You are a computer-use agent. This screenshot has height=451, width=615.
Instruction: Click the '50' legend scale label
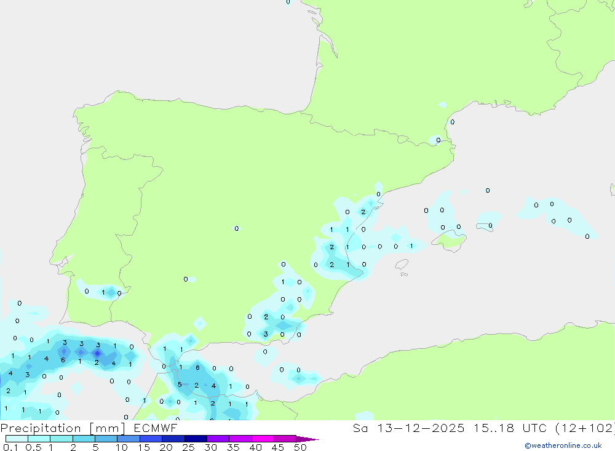tap(300, 447)
